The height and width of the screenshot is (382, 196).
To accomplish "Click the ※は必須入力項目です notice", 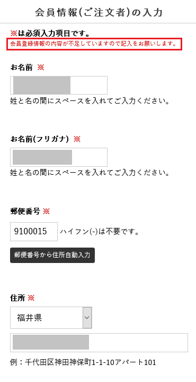I will (x=50, y=32).
